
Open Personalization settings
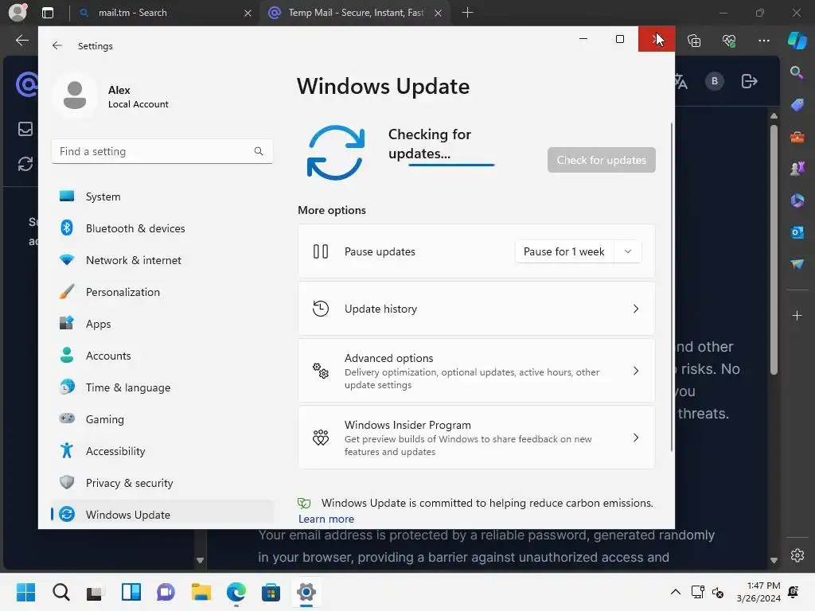pyautogui.click(x=162, y=292)
